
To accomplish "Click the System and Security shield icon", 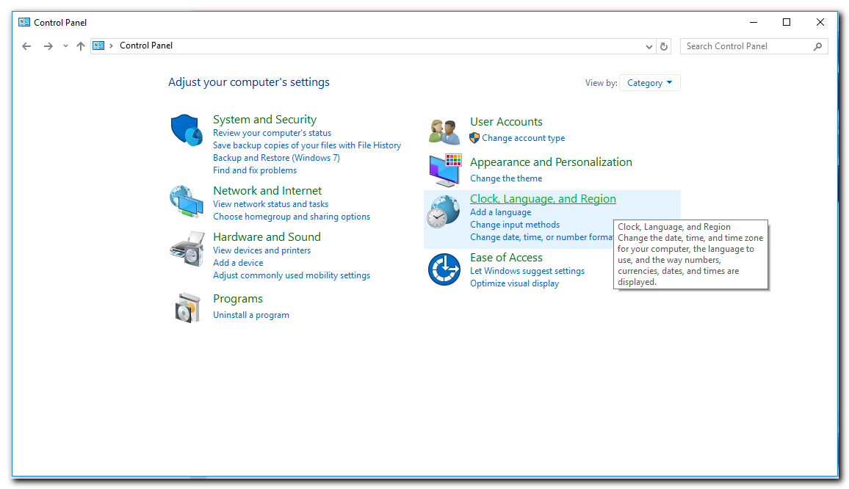I will click(x=187, y=130).
